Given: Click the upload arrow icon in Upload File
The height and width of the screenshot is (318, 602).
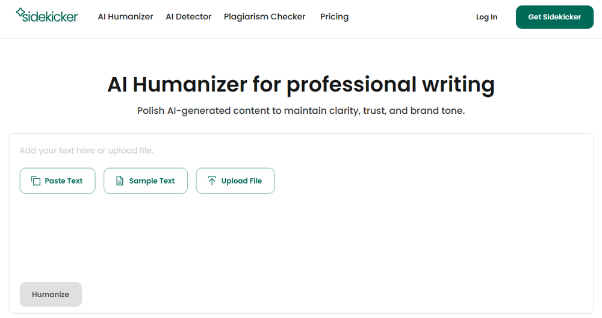Looking at the screenshot, I should click(x=212, y=181).
